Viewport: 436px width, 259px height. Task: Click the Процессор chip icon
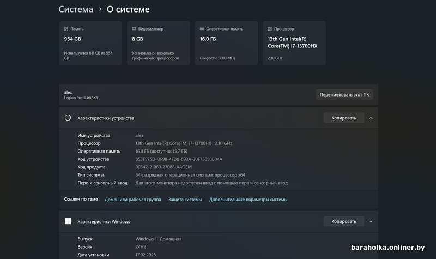pos(270,29)
